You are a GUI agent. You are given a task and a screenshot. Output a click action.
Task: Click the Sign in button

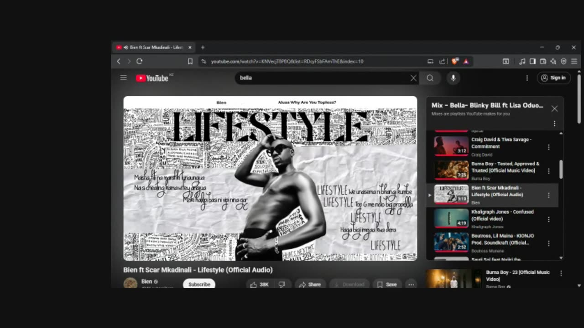pos(553,78)
